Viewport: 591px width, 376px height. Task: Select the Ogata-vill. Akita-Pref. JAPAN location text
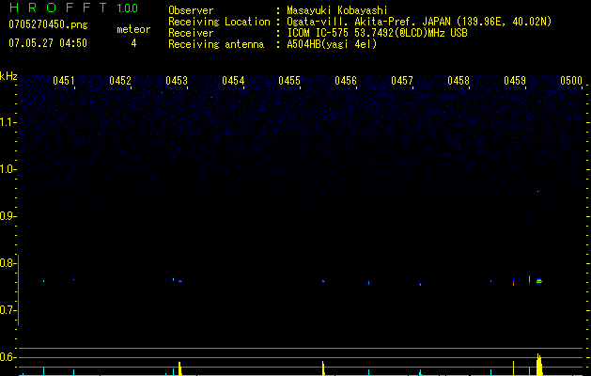(419, 22)
